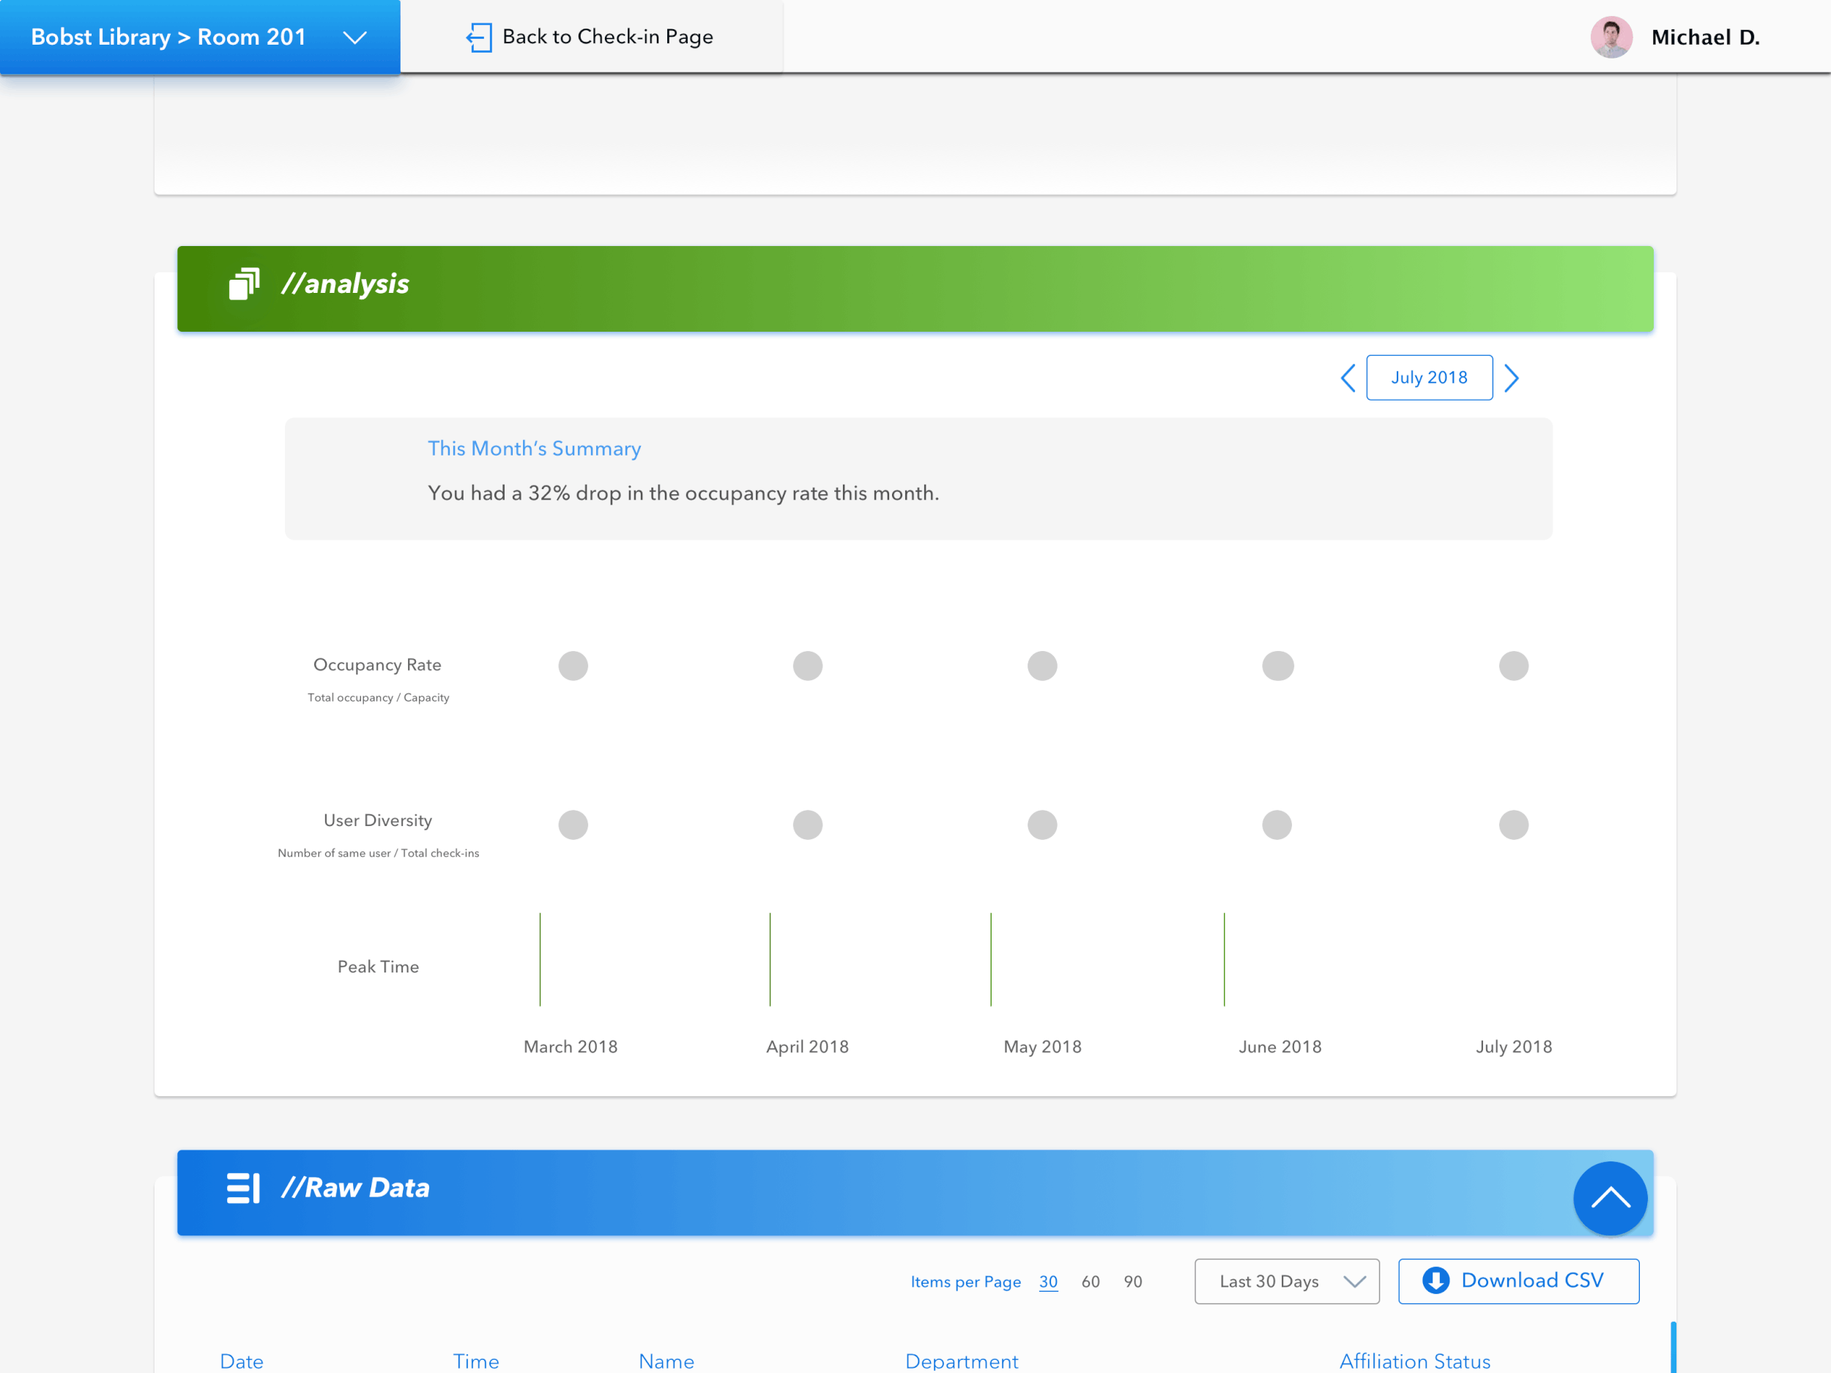The height and width of the screenshot is (1373, 1831).
Task: Go to next month with right chevron
Action: click(1512, 379)
